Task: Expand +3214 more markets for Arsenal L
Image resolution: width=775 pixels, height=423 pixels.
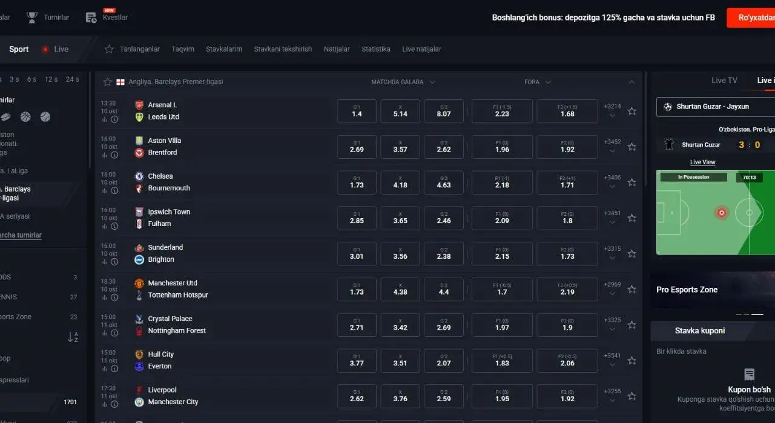Action: pos(612,110)
